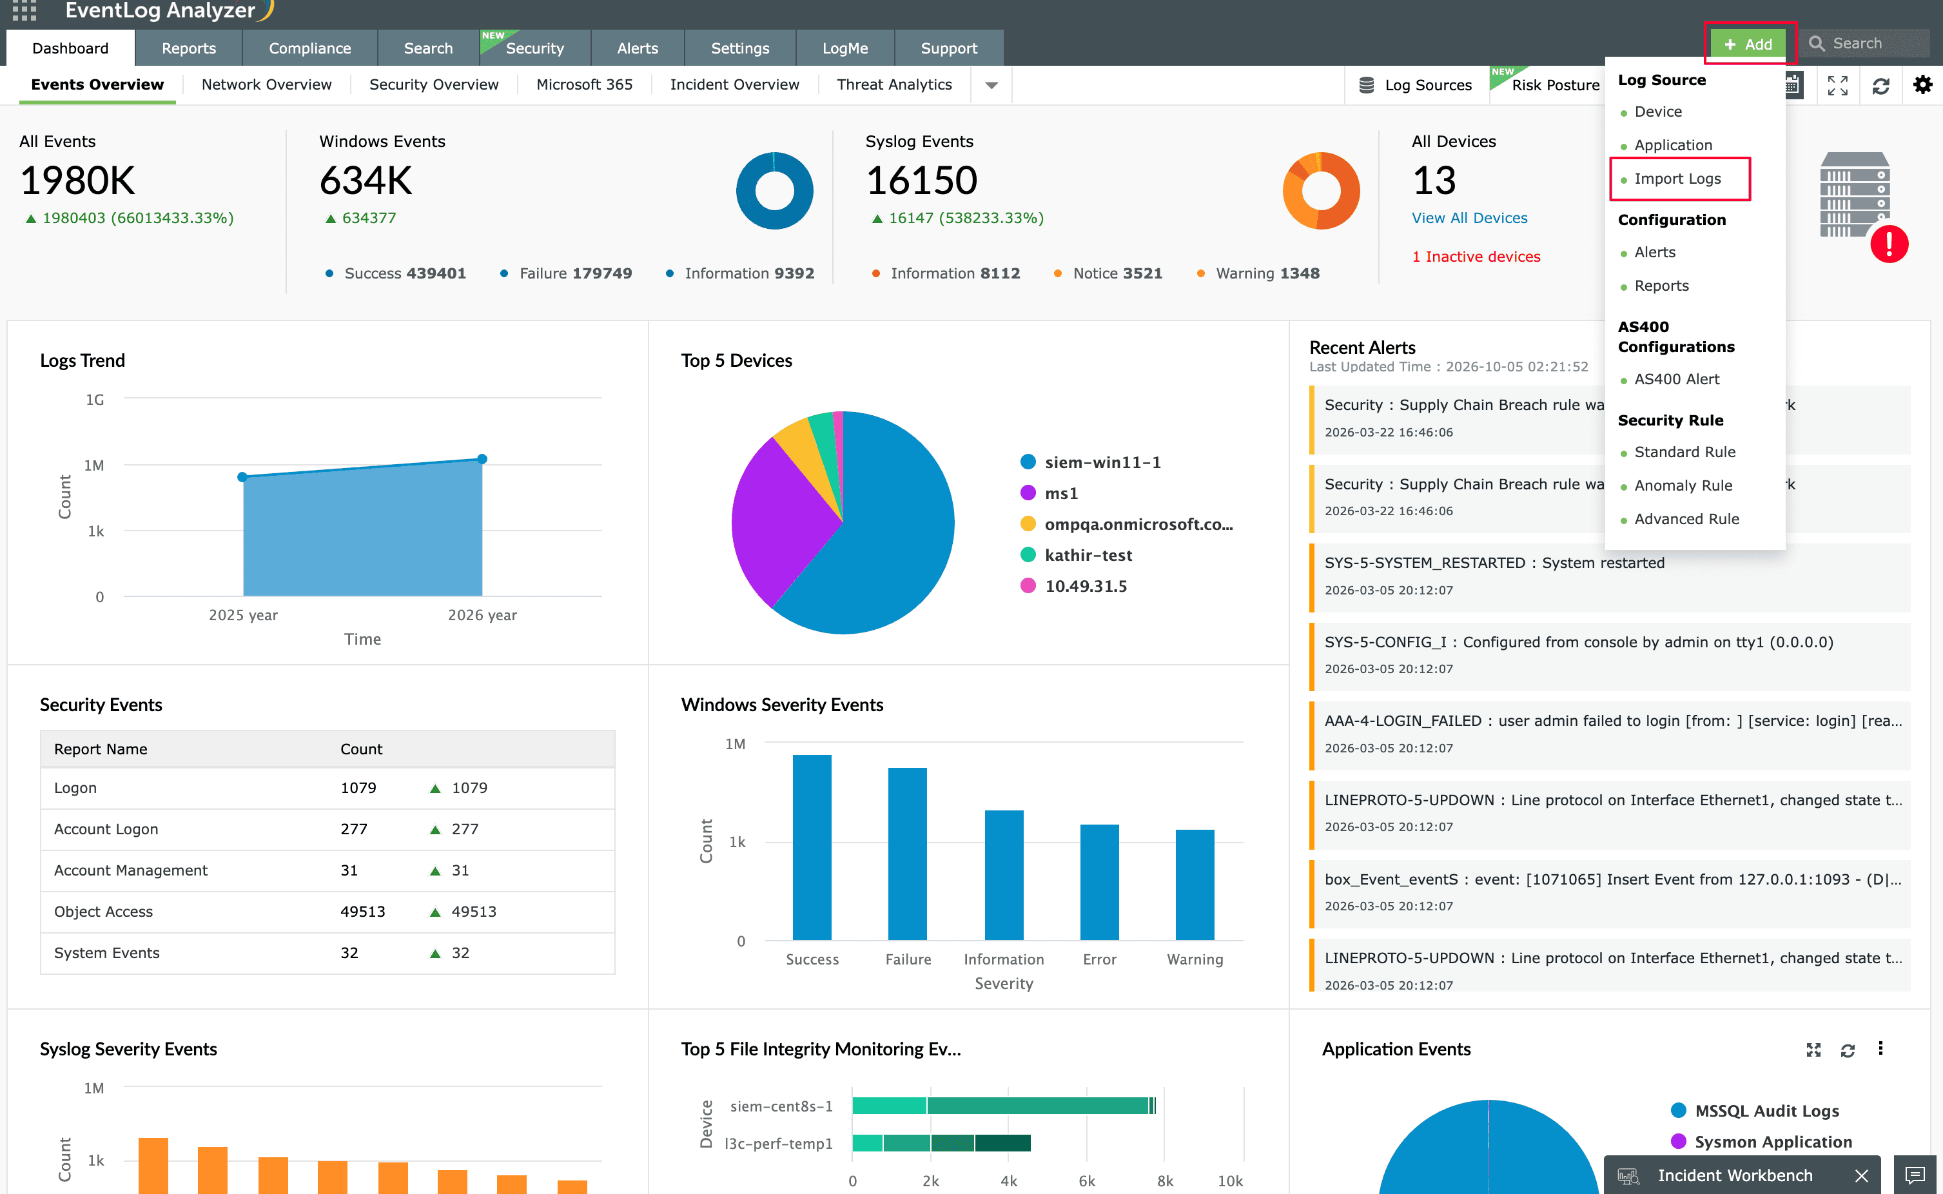The width and height of the screenshot is (1943, 1194).
Task: Expand the Application Events widget
Action: click(x=1813, y=1050)
